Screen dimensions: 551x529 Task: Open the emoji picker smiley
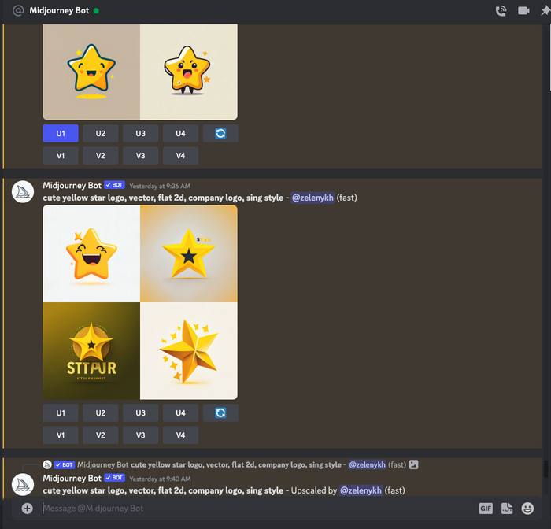[527, 509]
